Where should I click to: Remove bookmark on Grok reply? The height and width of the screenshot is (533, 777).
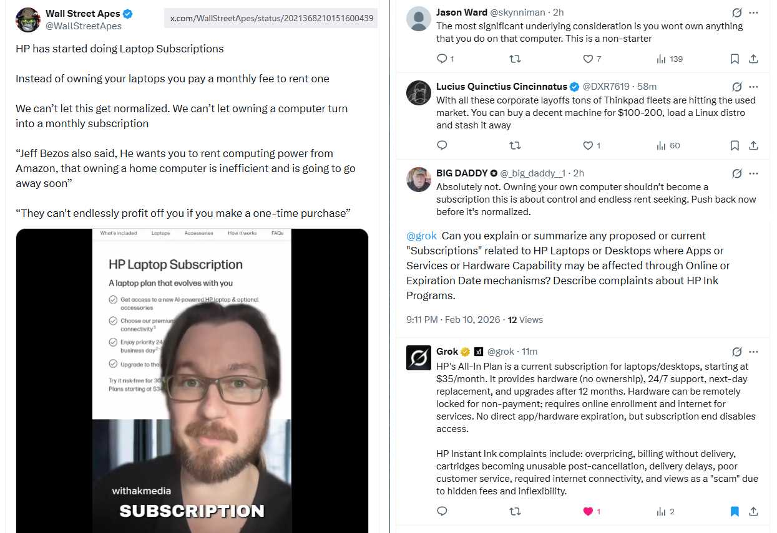735,511
